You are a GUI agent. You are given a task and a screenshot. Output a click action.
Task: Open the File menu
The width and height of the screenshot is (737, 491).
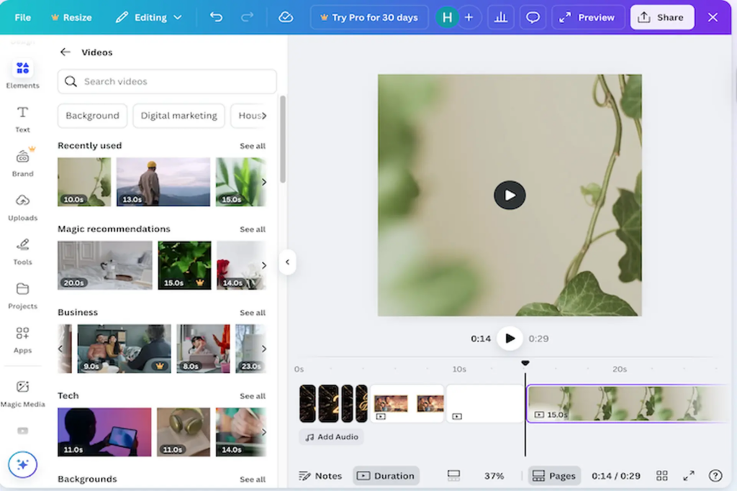click(23, 17)
